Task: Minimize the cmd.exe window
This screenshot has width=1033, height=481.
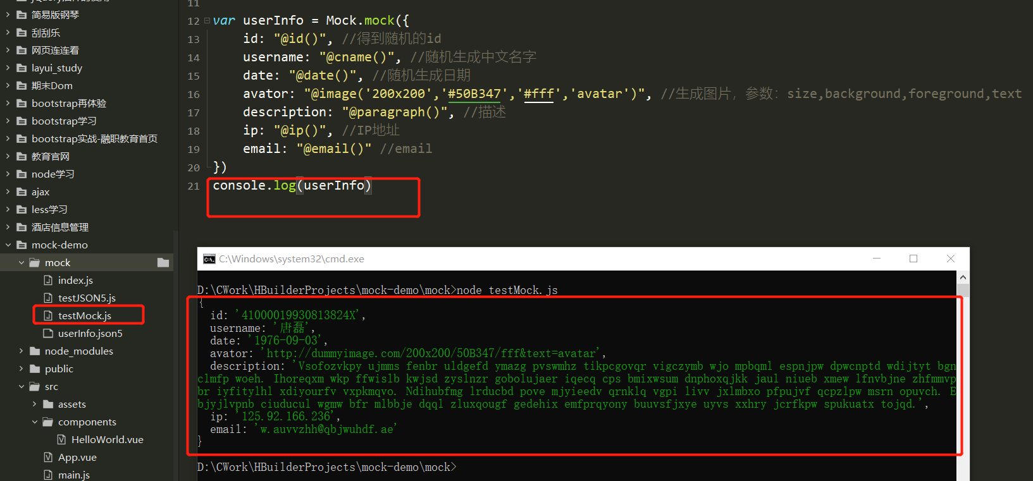Action: pyautogui.click(x=877, y=259)
